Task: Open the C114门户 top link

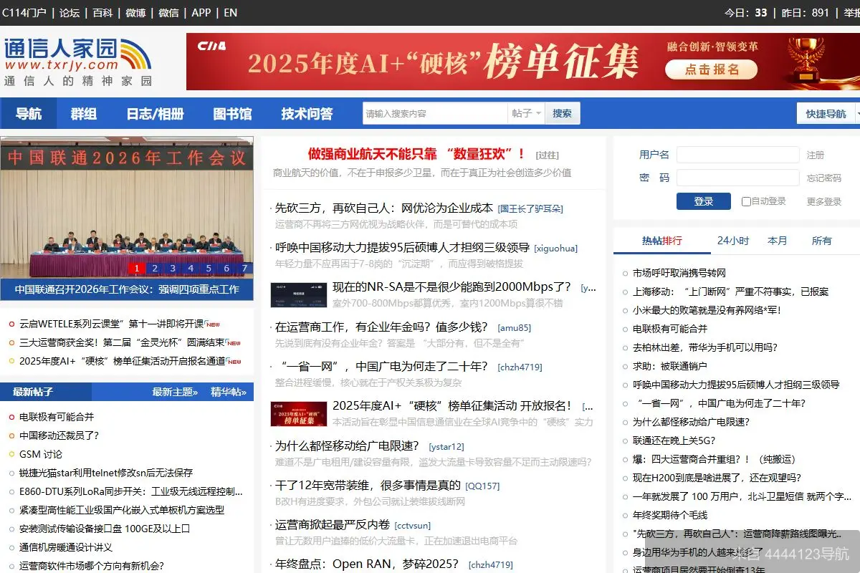Action: point(24,12)
